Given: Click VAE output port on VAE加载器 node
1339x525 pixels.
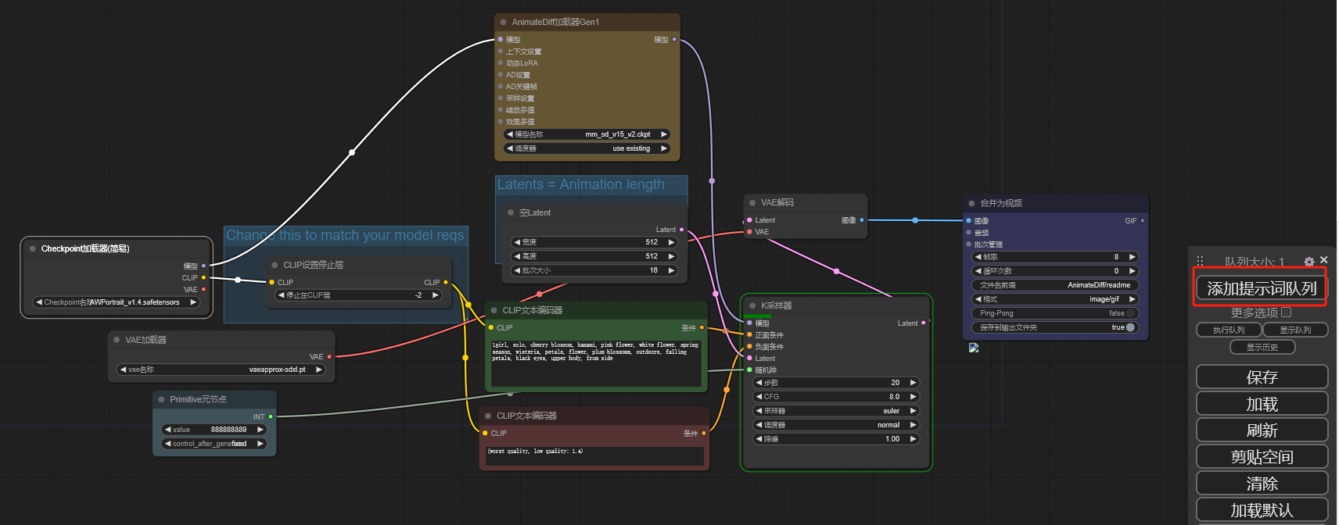Looking at the screenshot, I should (329, 357).
